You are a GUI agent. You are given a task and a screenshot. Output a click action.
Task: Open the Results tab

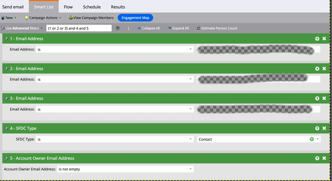pos(118,7)
